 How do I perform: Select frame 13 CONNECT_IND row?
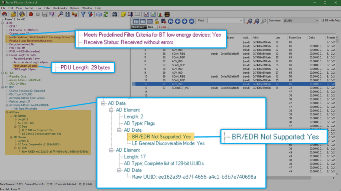233,88
